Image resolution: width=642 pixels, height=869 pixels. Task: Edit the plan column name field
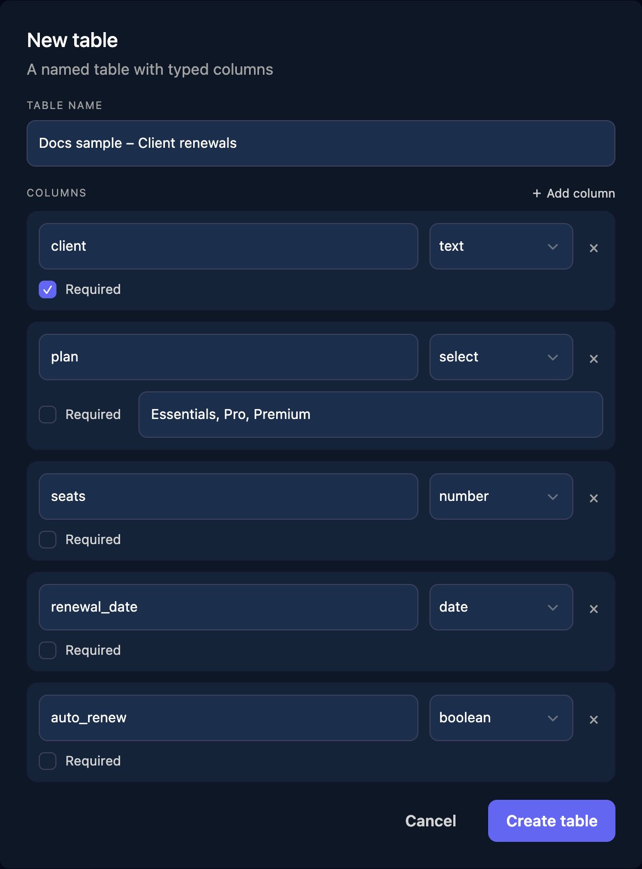[x=229, y=357]
